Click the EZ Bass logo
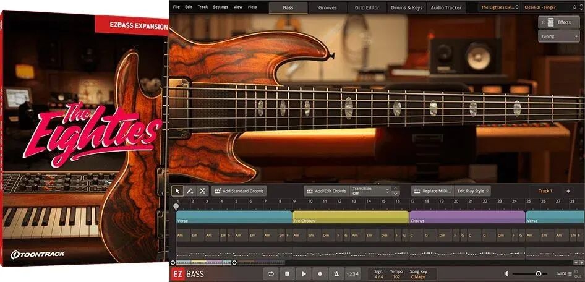 [x=188, y=274]
